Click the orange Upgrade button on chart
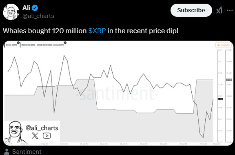 pyautogui.click(x=224, y=45)
